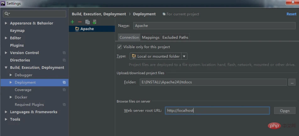The image size is (299, 136).
Task: Expand Appearance & Behavior section
Action: click(x=6, y=23)
